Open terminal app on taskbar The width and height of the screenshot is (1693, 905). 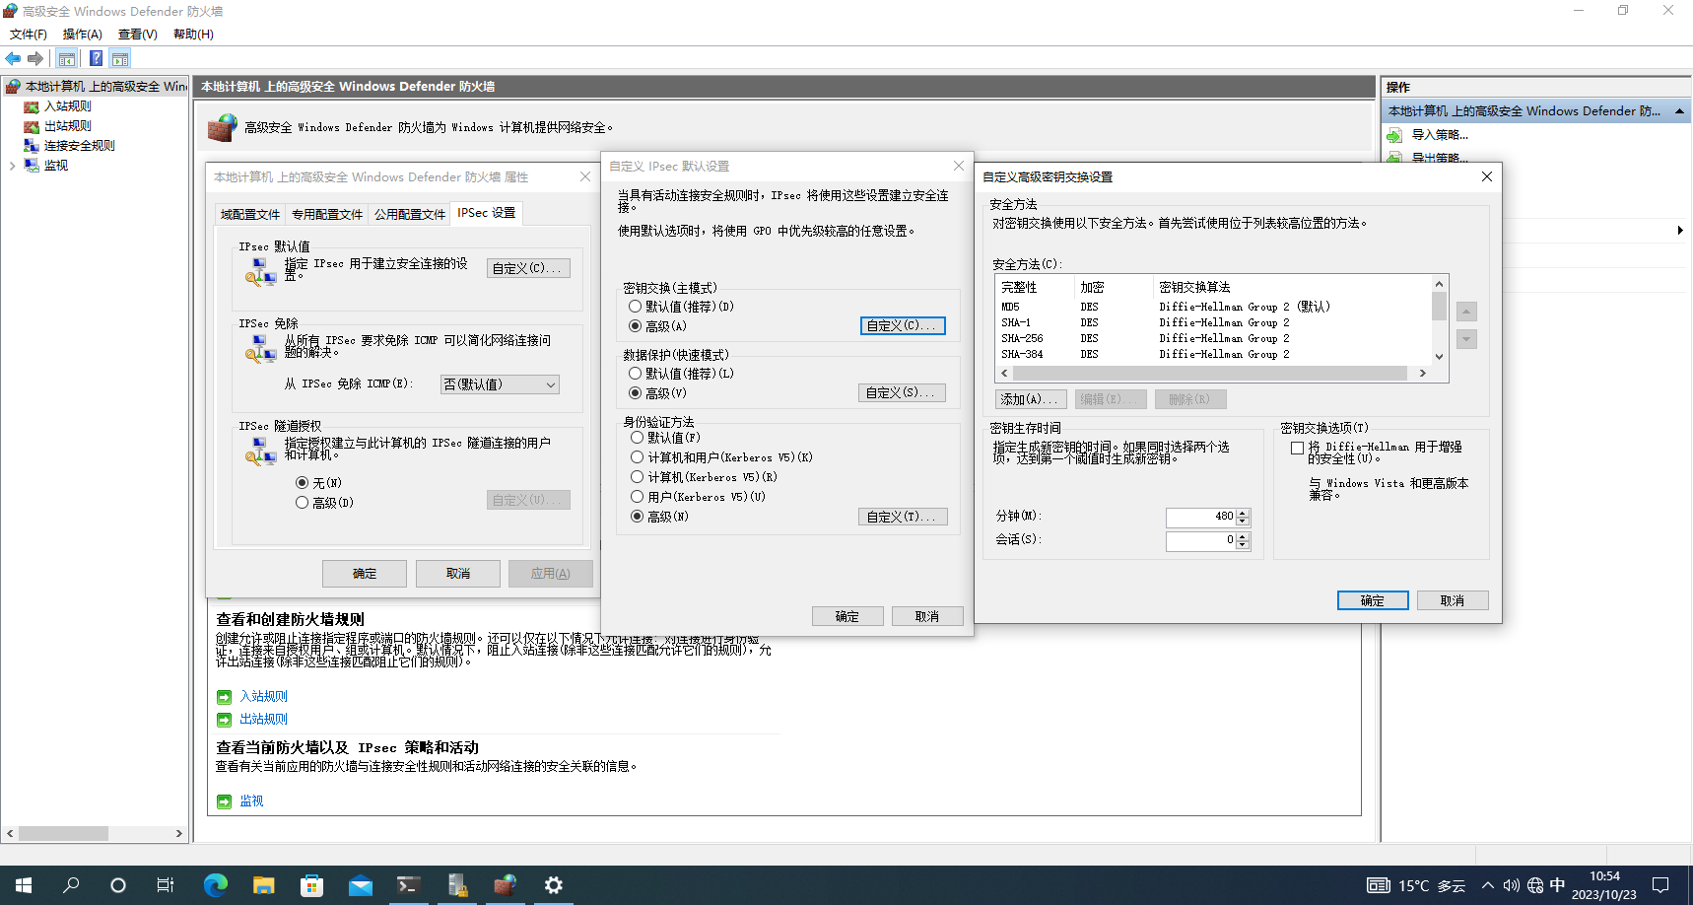(408, 885)
